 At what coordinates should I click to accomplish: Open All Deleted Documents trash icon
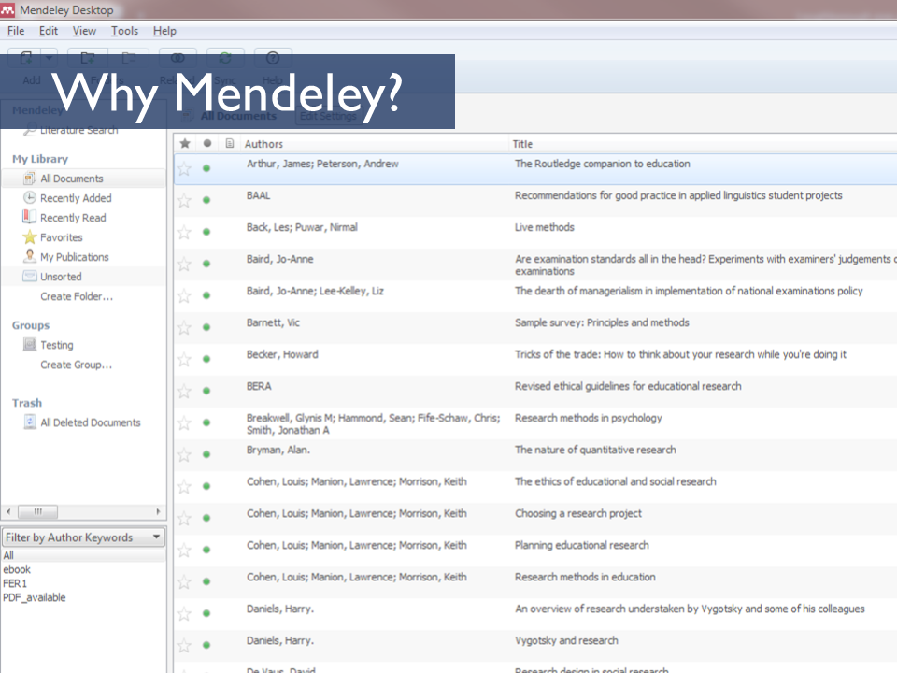(30, 422)
